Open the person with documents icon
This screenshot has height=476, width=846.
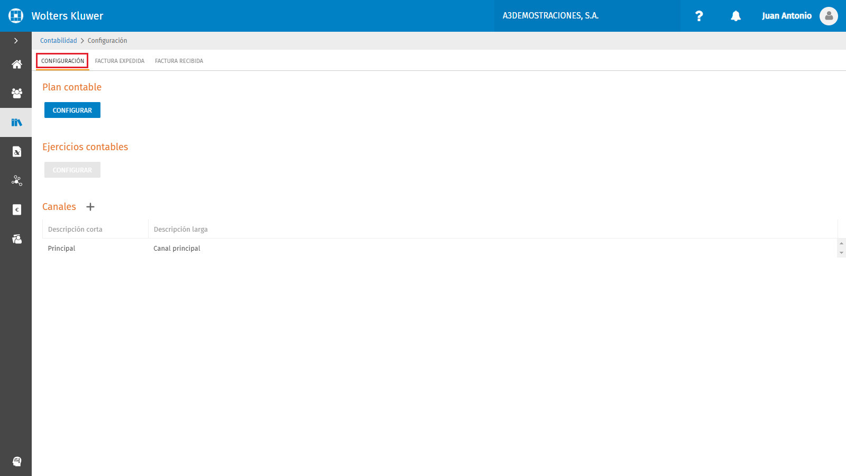17,239
